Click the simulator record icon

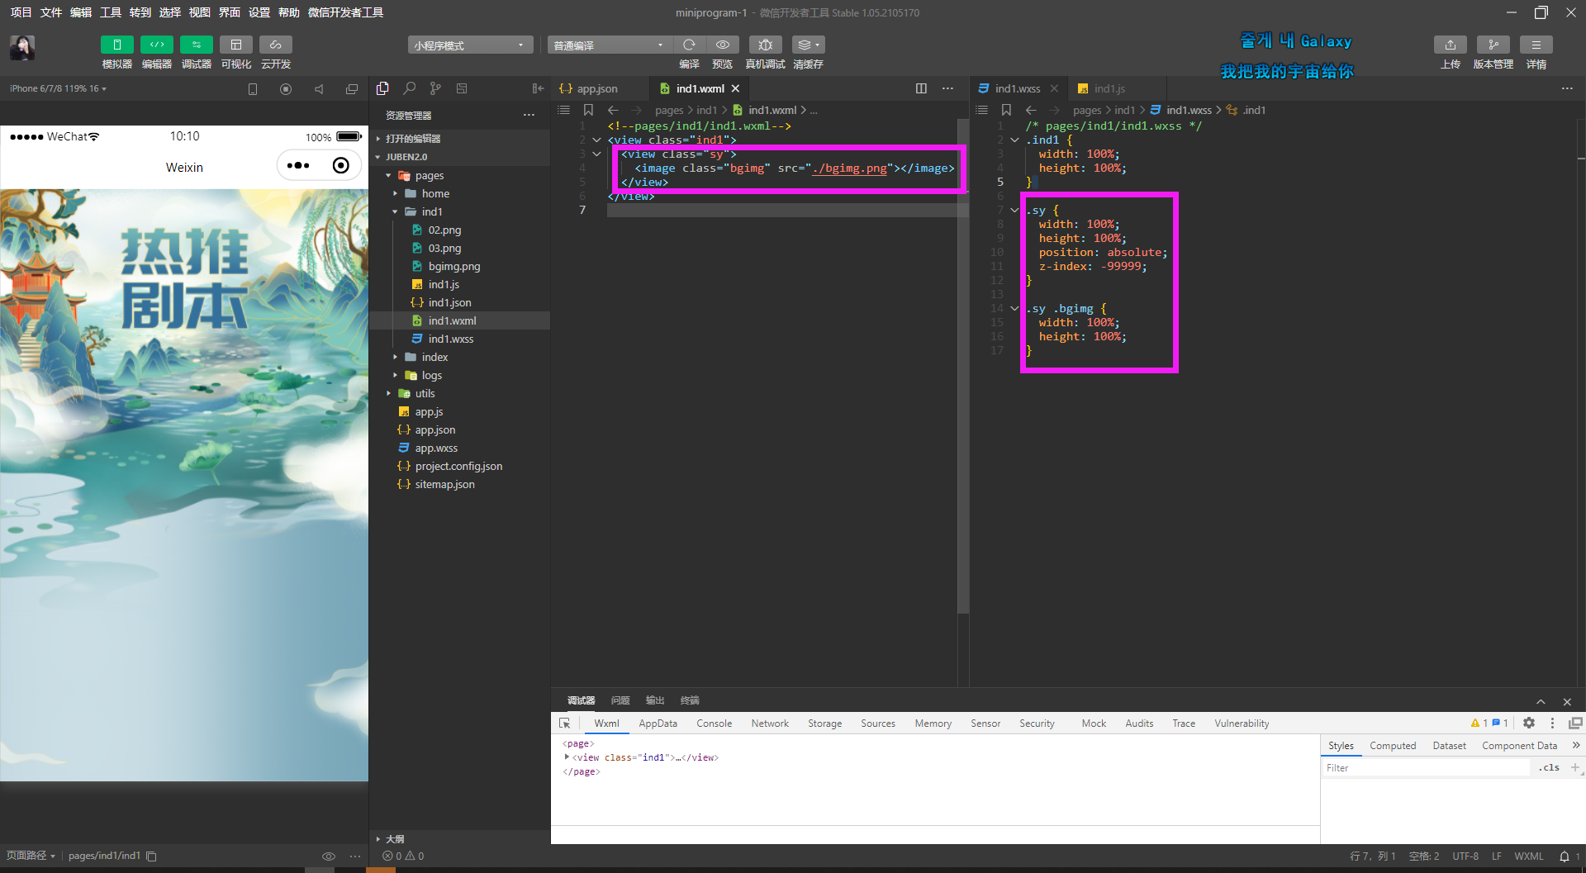(x=286, y=89)
